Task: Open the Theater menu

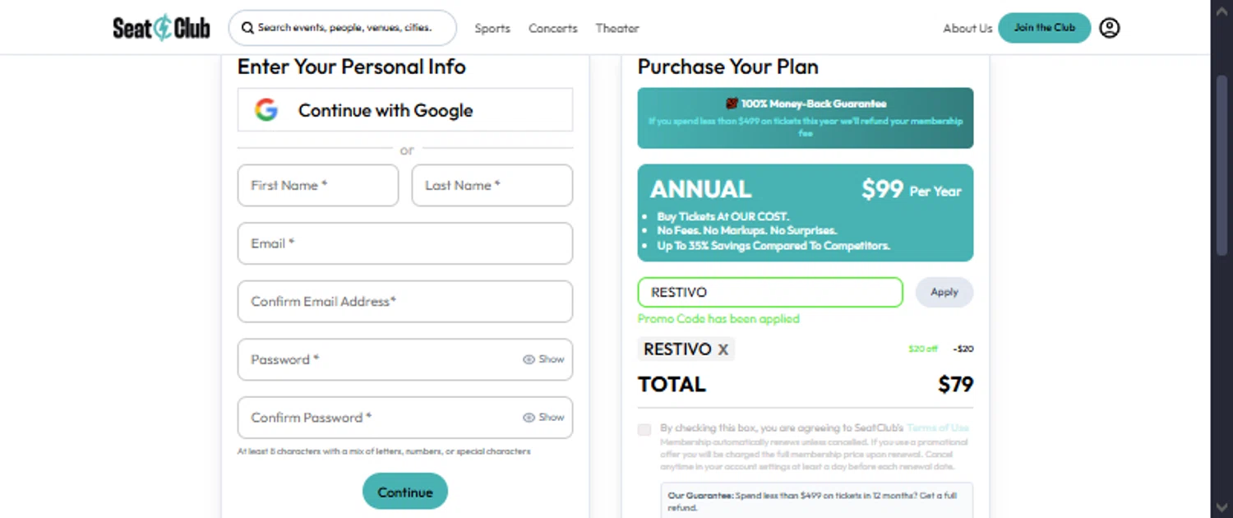Action: pos(617,28)
